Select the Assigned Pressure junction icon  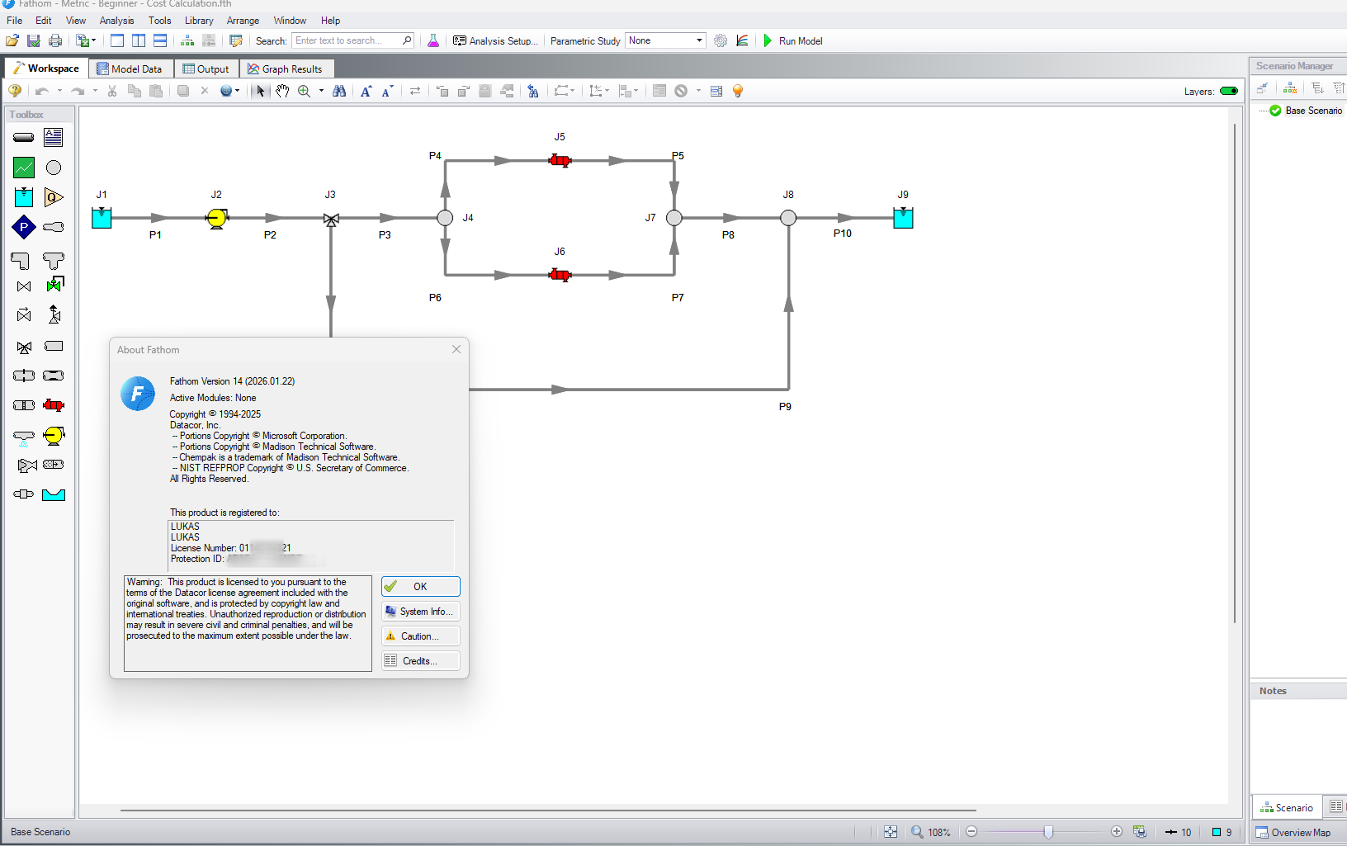[24, 227]
